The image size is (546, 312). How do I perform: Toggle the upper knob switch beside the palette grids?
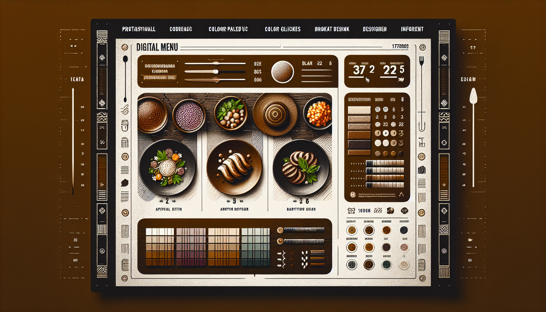(280, 230)
